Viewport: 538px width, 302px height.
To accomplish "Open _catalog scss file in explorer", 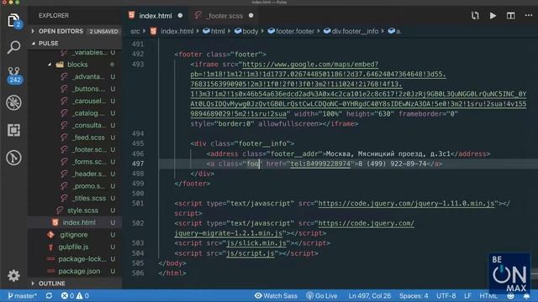I will coord(87,113).
